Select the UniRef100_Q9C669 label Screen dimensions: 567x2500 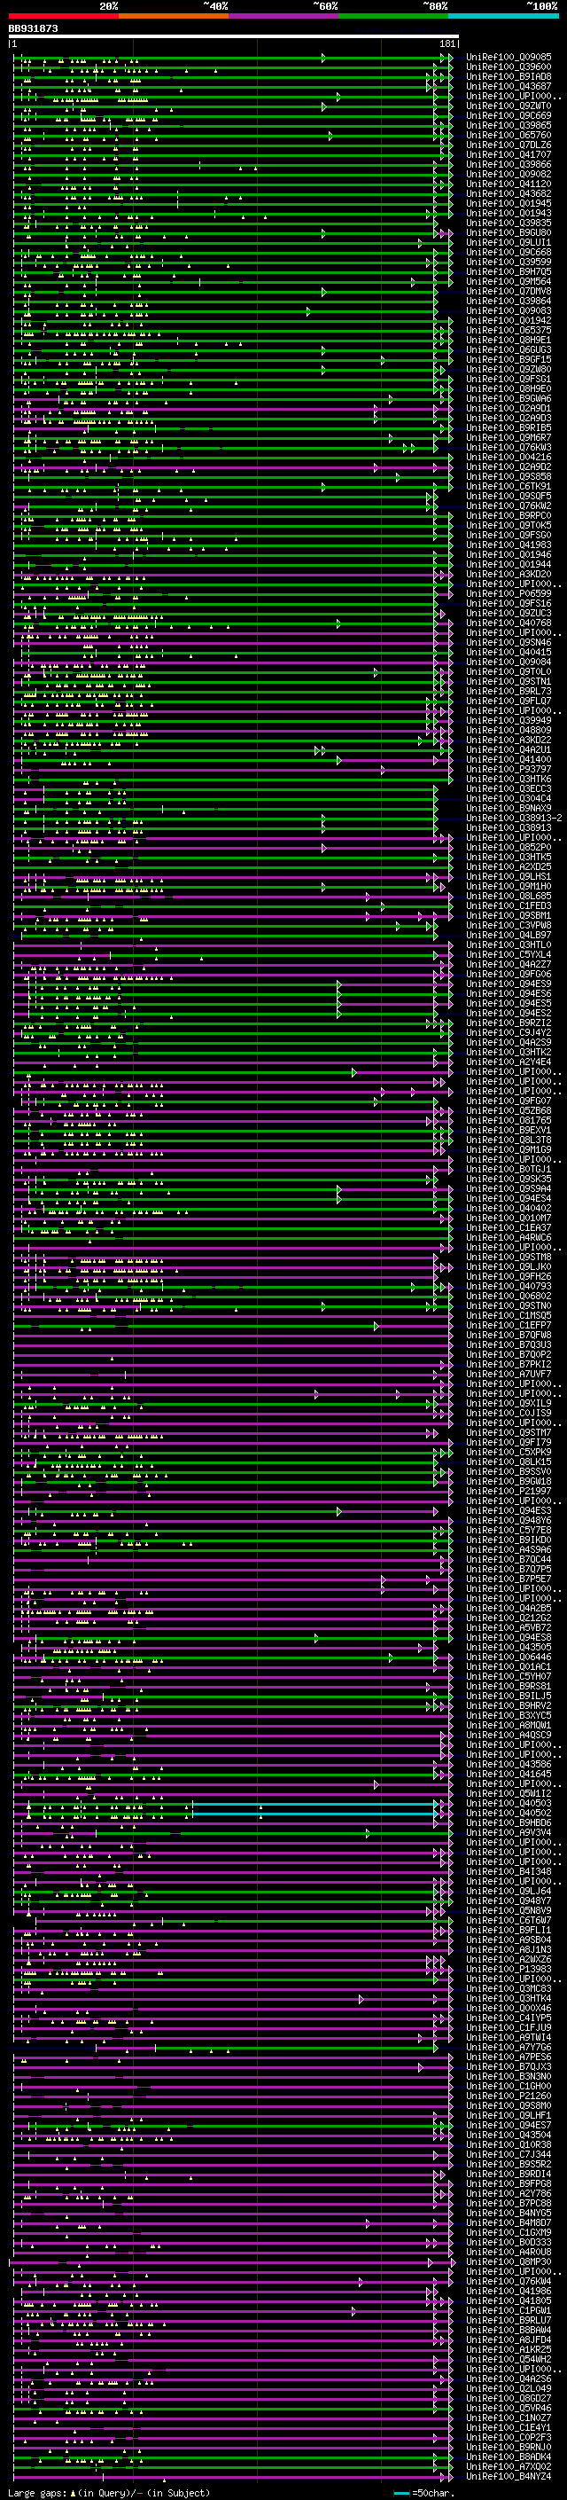pyautogui.click(x=509, y=115)
